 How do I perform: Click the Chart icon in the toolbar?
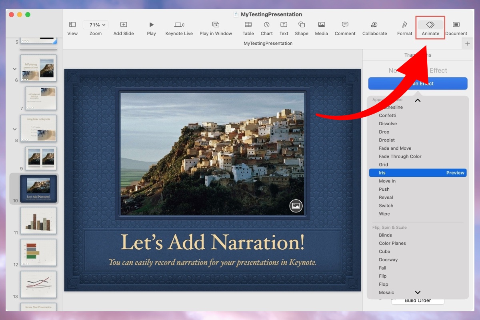pyautogui.click(x=266, y=25)
